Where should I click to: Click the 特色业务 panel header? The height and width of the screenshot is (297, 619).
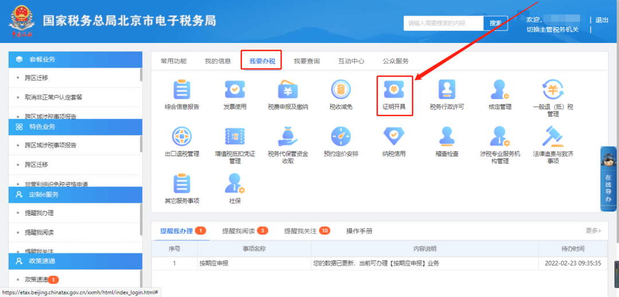click(76, 127)
